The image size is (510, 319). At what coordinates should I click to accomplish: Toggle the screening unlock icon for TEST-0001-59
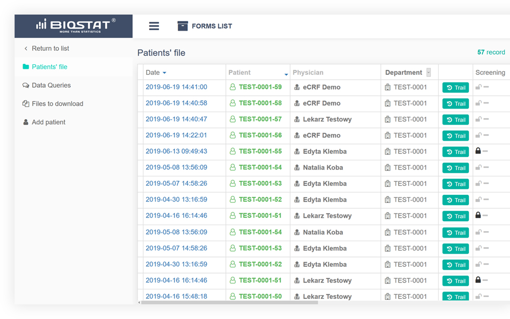[x=478, y=87]
